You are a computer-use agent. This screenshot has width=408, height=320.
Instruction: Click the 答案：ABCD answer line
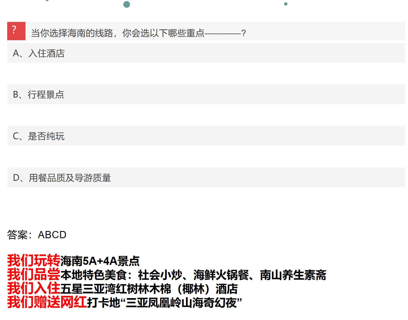click(37, 235)
